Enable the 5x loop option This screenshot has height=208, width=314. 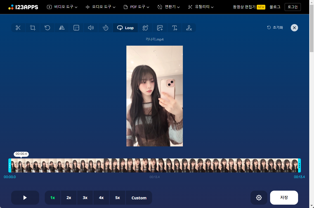click(117, 198)
